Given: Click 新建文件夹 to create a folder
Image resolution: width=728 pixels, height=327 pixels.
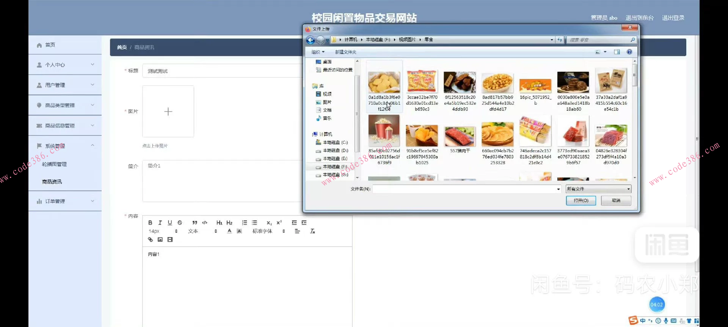Looking at the screenshot, I should point(345,52).
